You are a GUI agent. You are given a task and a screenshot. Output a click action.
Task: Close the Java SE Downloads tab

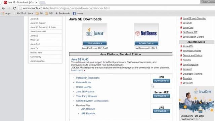(36, 2)
